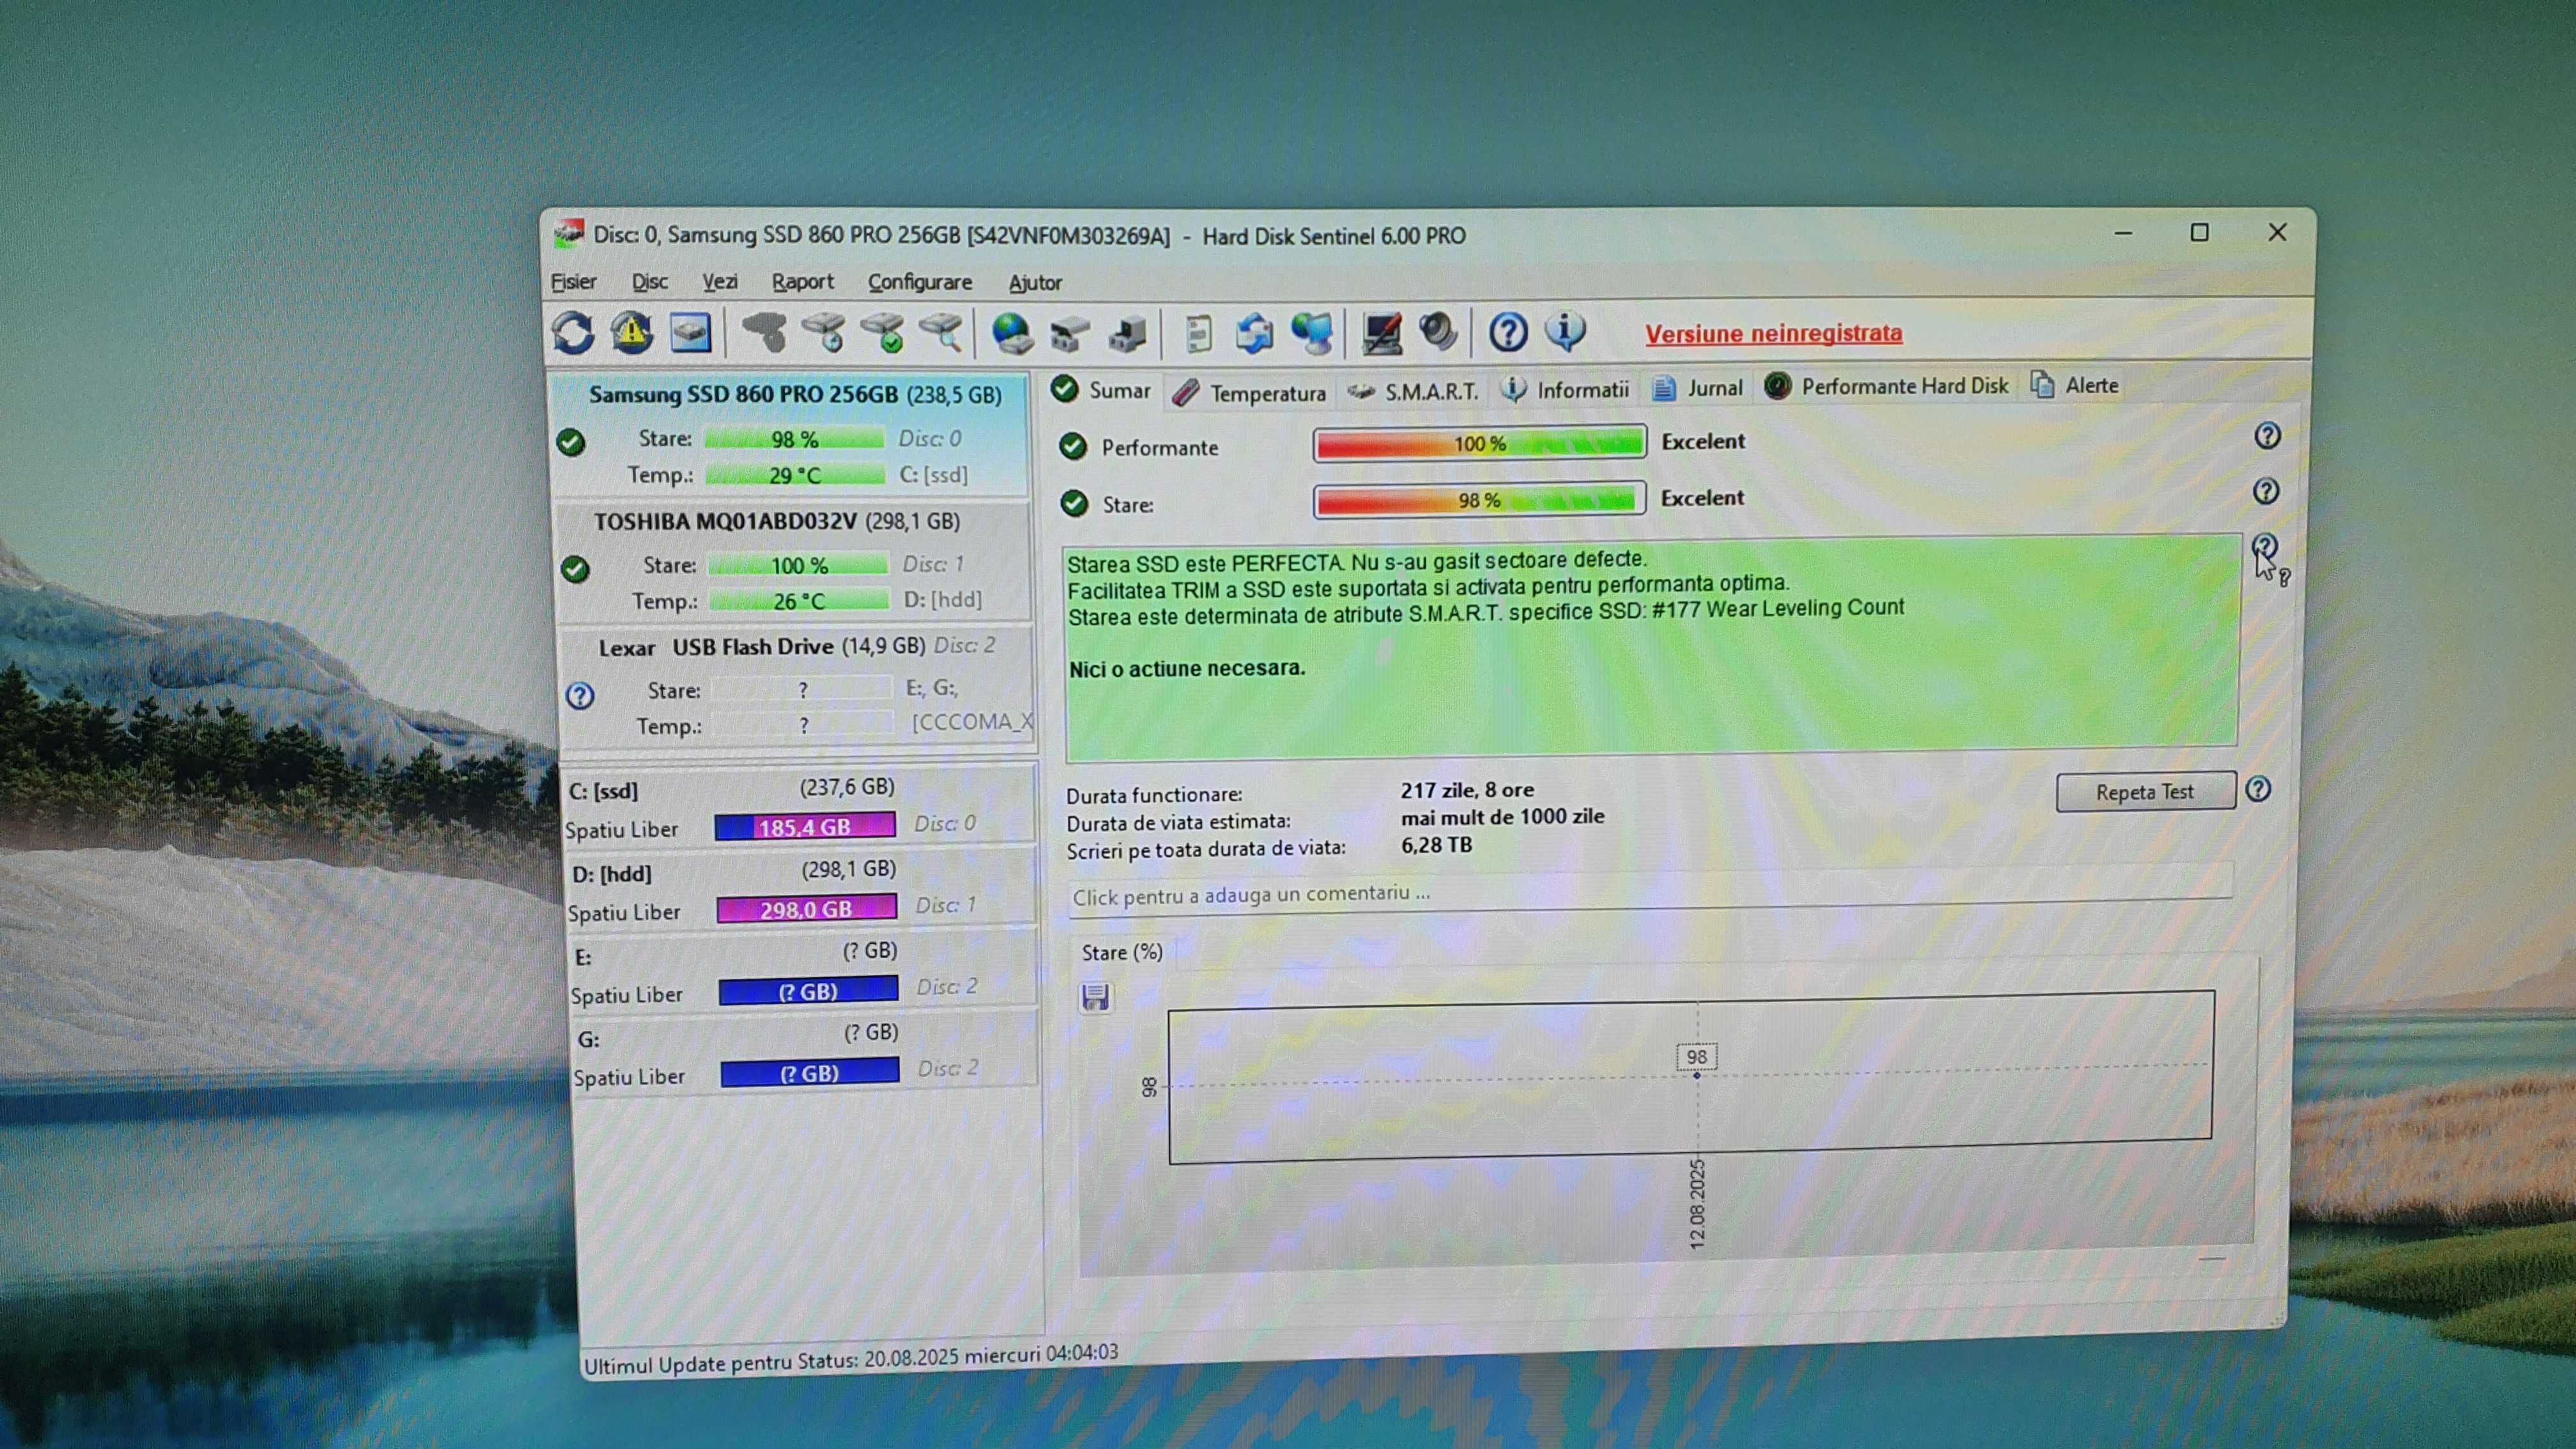Click the blue info balloon toolbar icon
Screen dimensions: 2576x1449
[1565, 331]
